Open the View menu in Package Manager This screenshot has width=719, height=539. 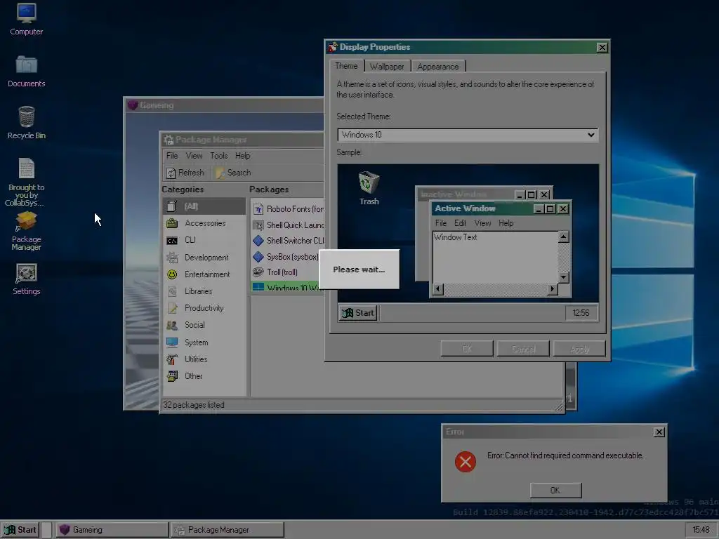coord(194,156)
